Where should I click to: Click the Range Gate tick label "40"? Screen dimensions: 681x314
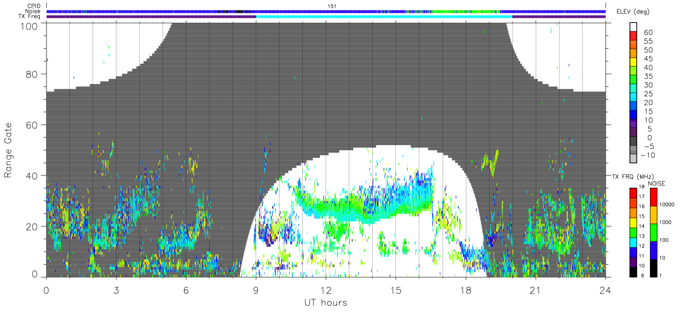tap(33, 176)
